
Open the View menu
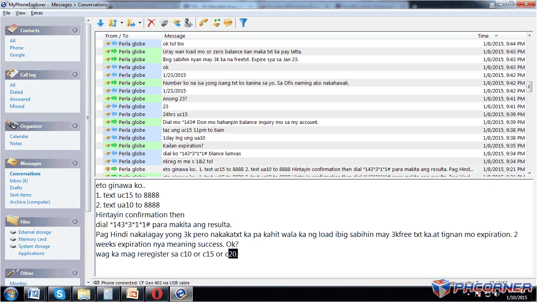click(x=20, y=13)
